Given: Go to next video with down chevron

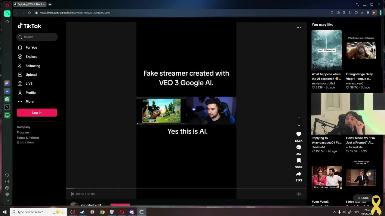Looking at the screenshot, I should tap(299, 125).
